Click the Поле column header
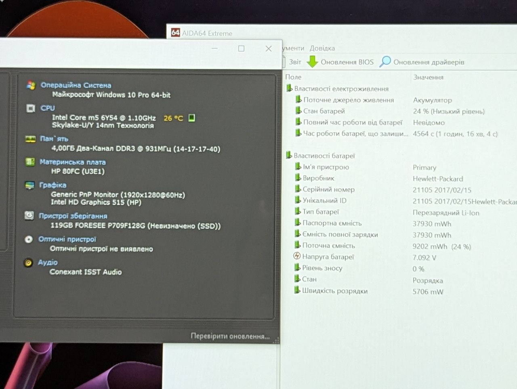Image resolution: width=517 pixels, height=389 pixels. (293, 77)
